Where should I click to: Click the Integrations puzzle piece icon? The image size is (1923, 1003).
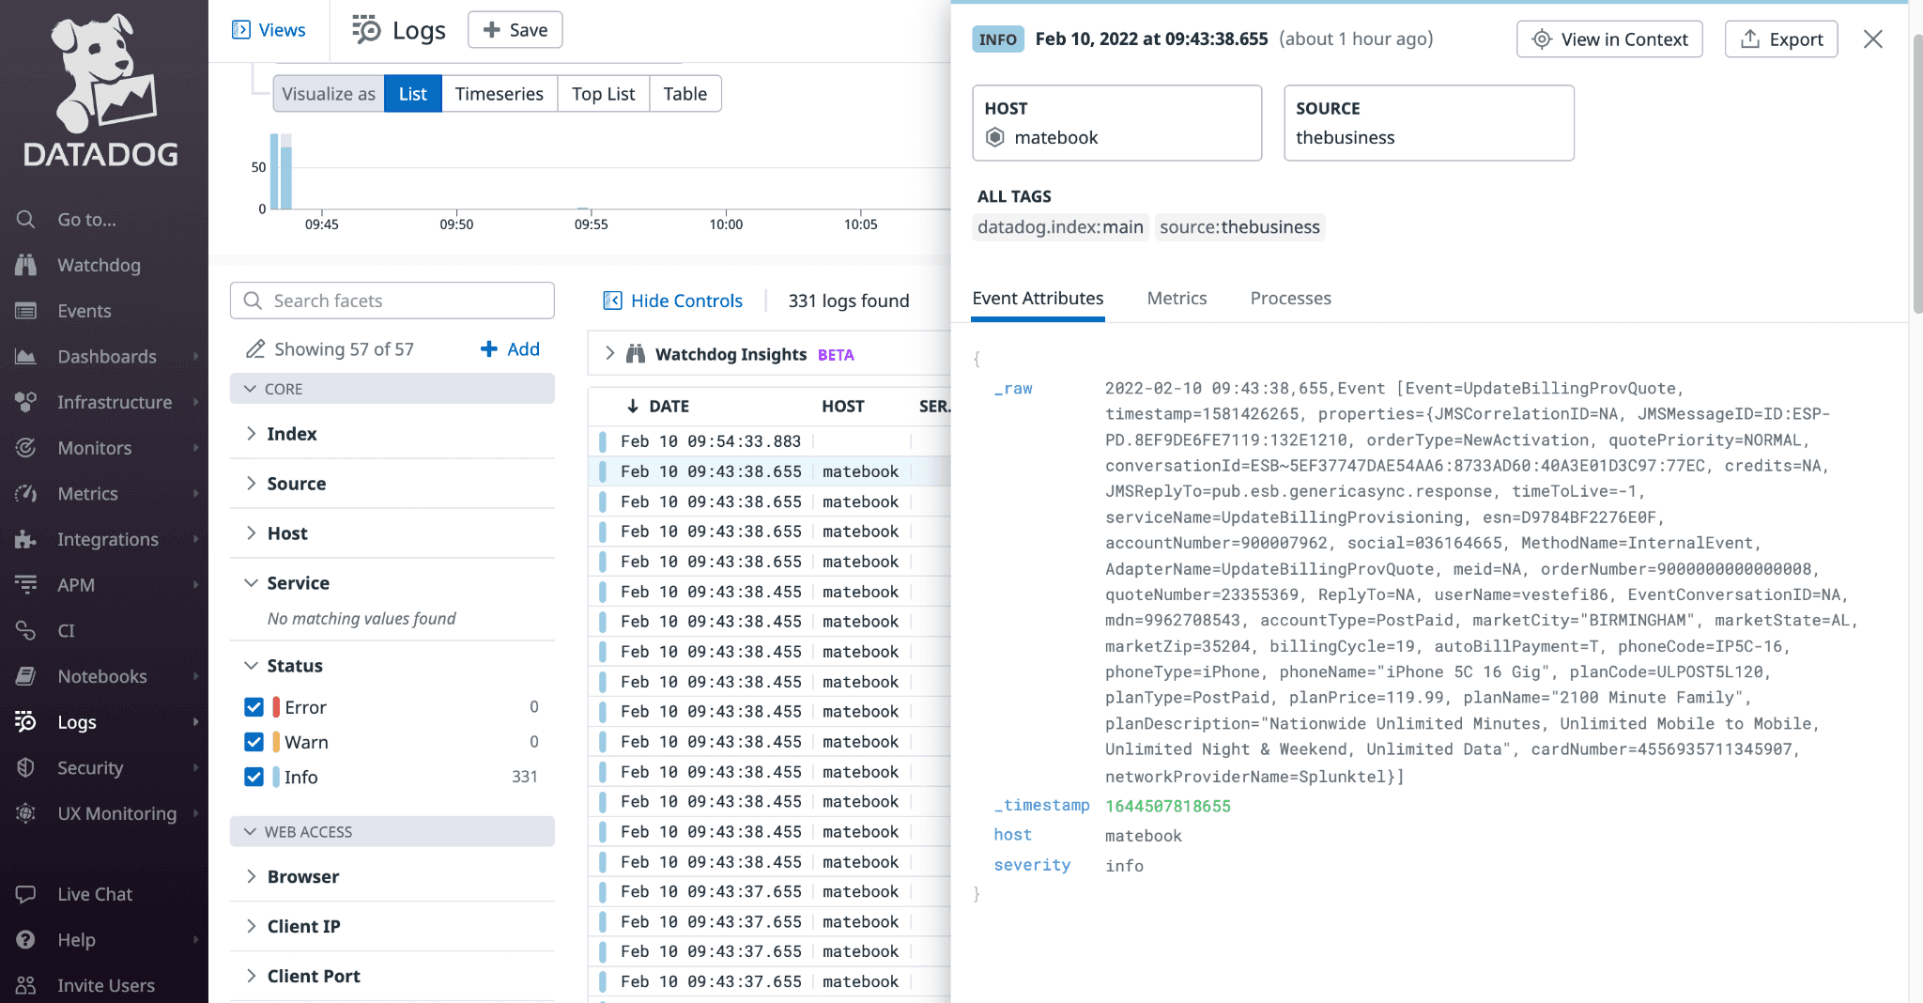pyautogui.click(x=25, y=539)
